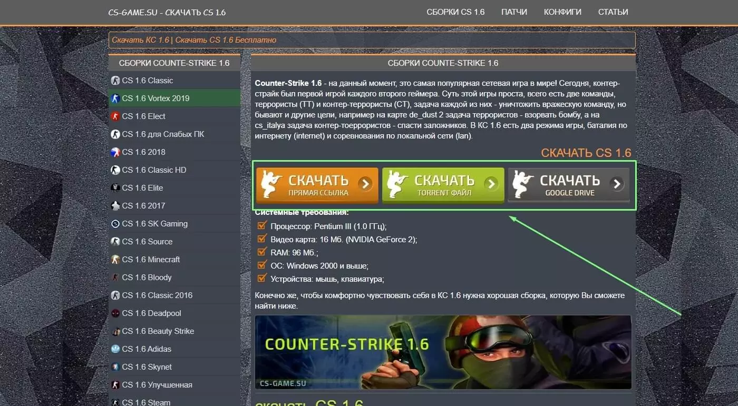Click the bold Counter-Strike 1.6 intro text
The height and width of the screenshot is (406, 738).
point(288,83)
